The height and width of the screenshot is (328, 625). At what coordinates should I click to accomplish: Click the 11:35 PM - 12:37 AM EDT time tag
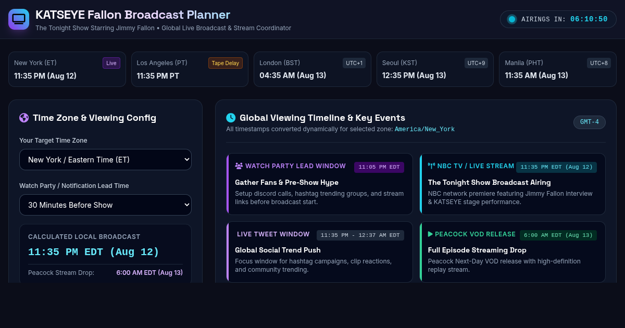[360, 235]
